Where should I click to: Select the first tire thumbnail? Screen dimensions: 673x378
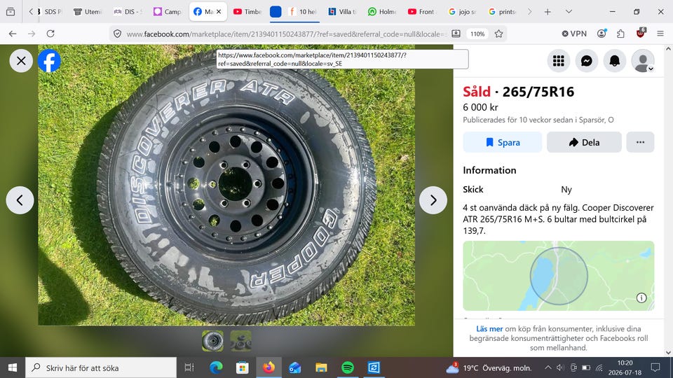point(212,341)
